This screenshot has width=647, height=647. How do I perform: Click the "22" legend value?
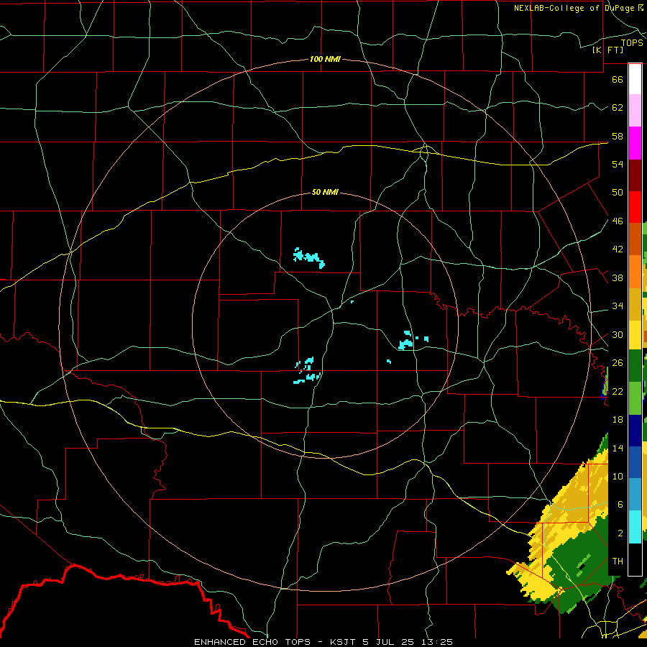click(x=618, y=391)
